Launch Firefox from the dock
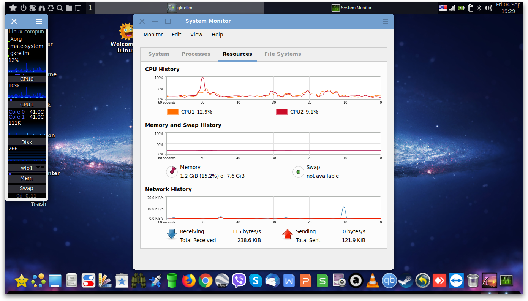The width and height of the screenshot is (528, 301). tap(188, 281)
